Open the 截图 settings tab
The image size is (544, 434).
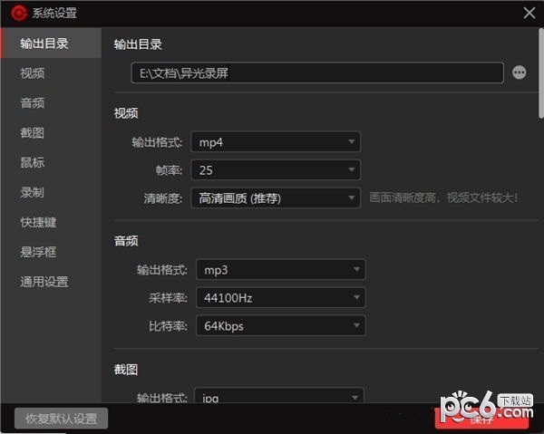[33, 133]
